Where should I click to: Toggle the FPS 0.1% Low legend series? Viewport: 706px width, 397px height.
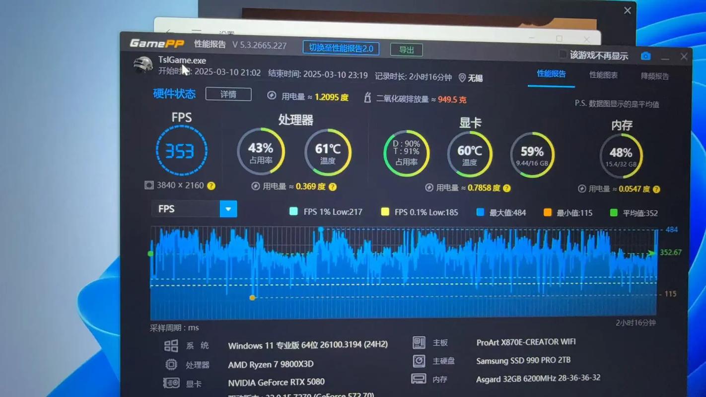tap(385, 212)
